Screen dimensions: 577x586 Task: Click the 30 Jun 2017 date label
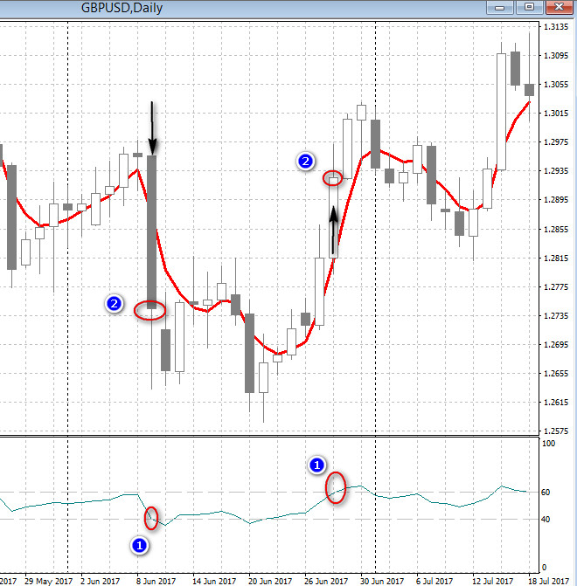coord(382,581)
